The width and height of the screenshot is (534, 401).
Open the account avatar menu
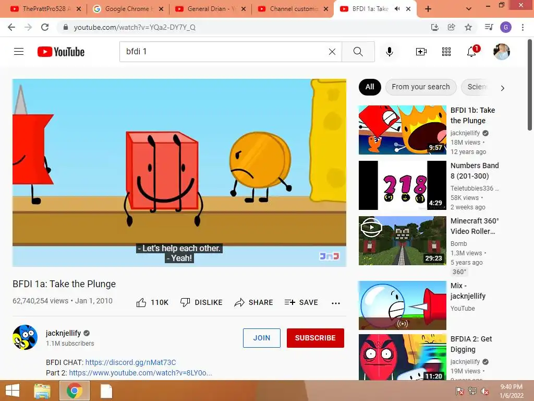501,52
